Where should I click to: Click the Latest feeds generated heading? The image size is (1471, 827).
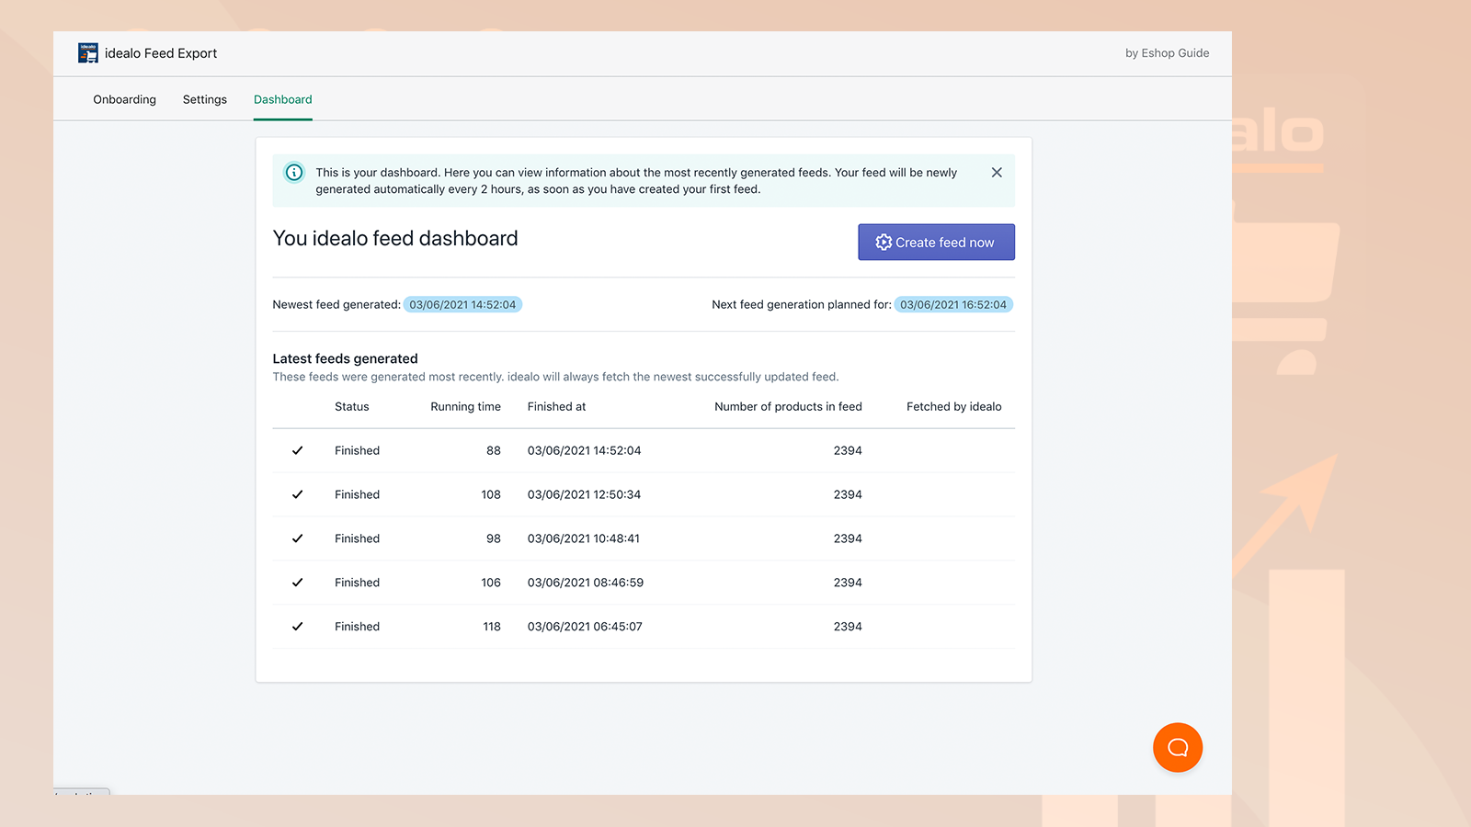point(345,358)
